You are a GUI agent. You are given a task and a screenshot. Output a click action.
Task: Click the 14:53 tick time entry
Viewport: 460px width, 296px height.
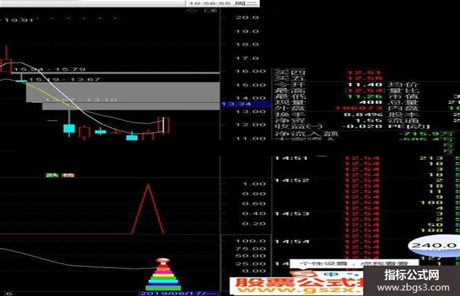[x=291, y=213]
